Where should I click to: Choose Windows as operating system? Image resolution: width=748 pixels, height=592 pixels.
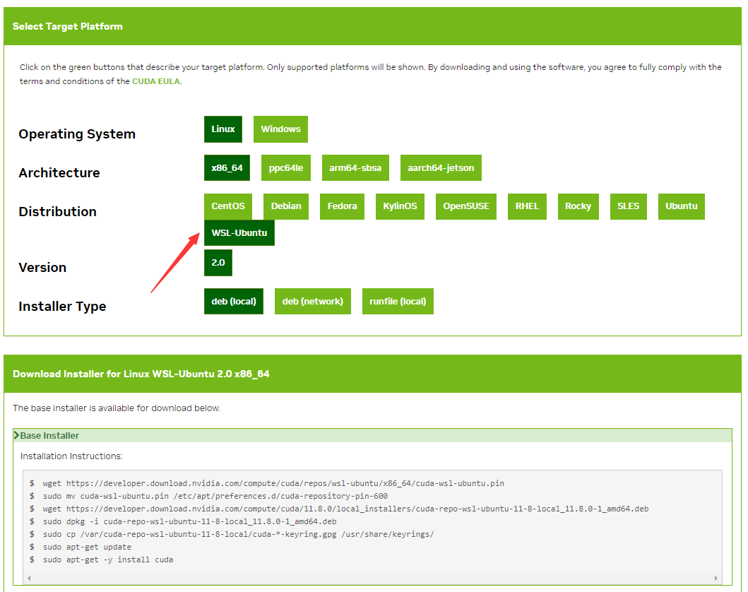click(x=280, y=129)
